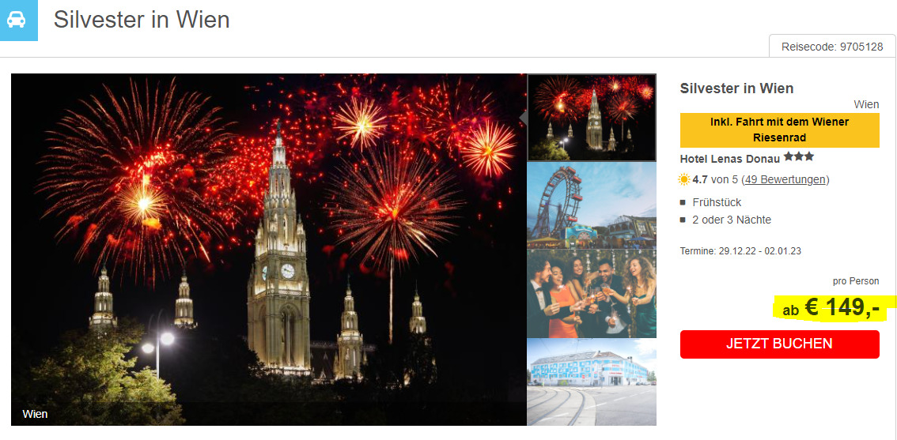Select the hotel building thumbnail
897x440 pixels.
click(592, 382)
